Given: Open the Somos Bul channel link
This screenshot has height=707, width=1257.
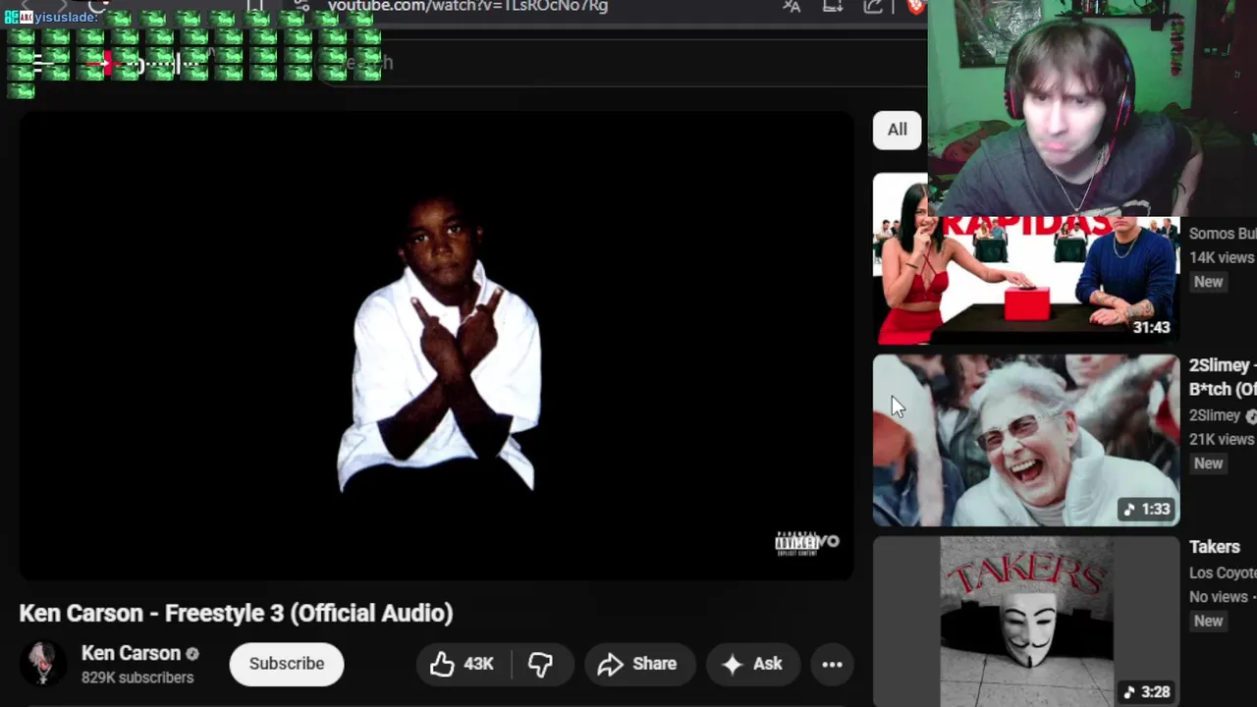Looking at the screenshot, I should coord(1223,234).
